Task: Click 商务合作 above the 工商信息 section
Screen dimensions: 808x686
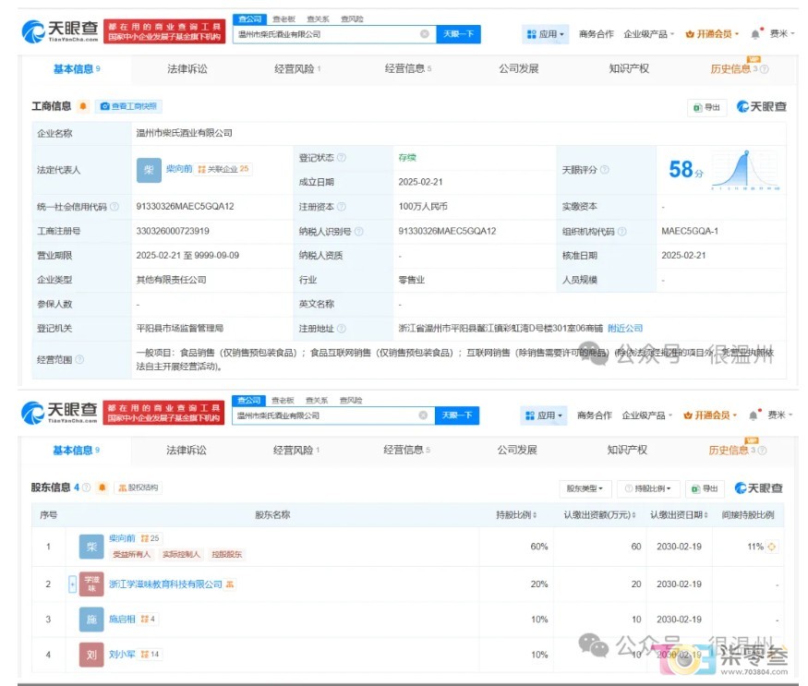Action: (x=597, y=34)
